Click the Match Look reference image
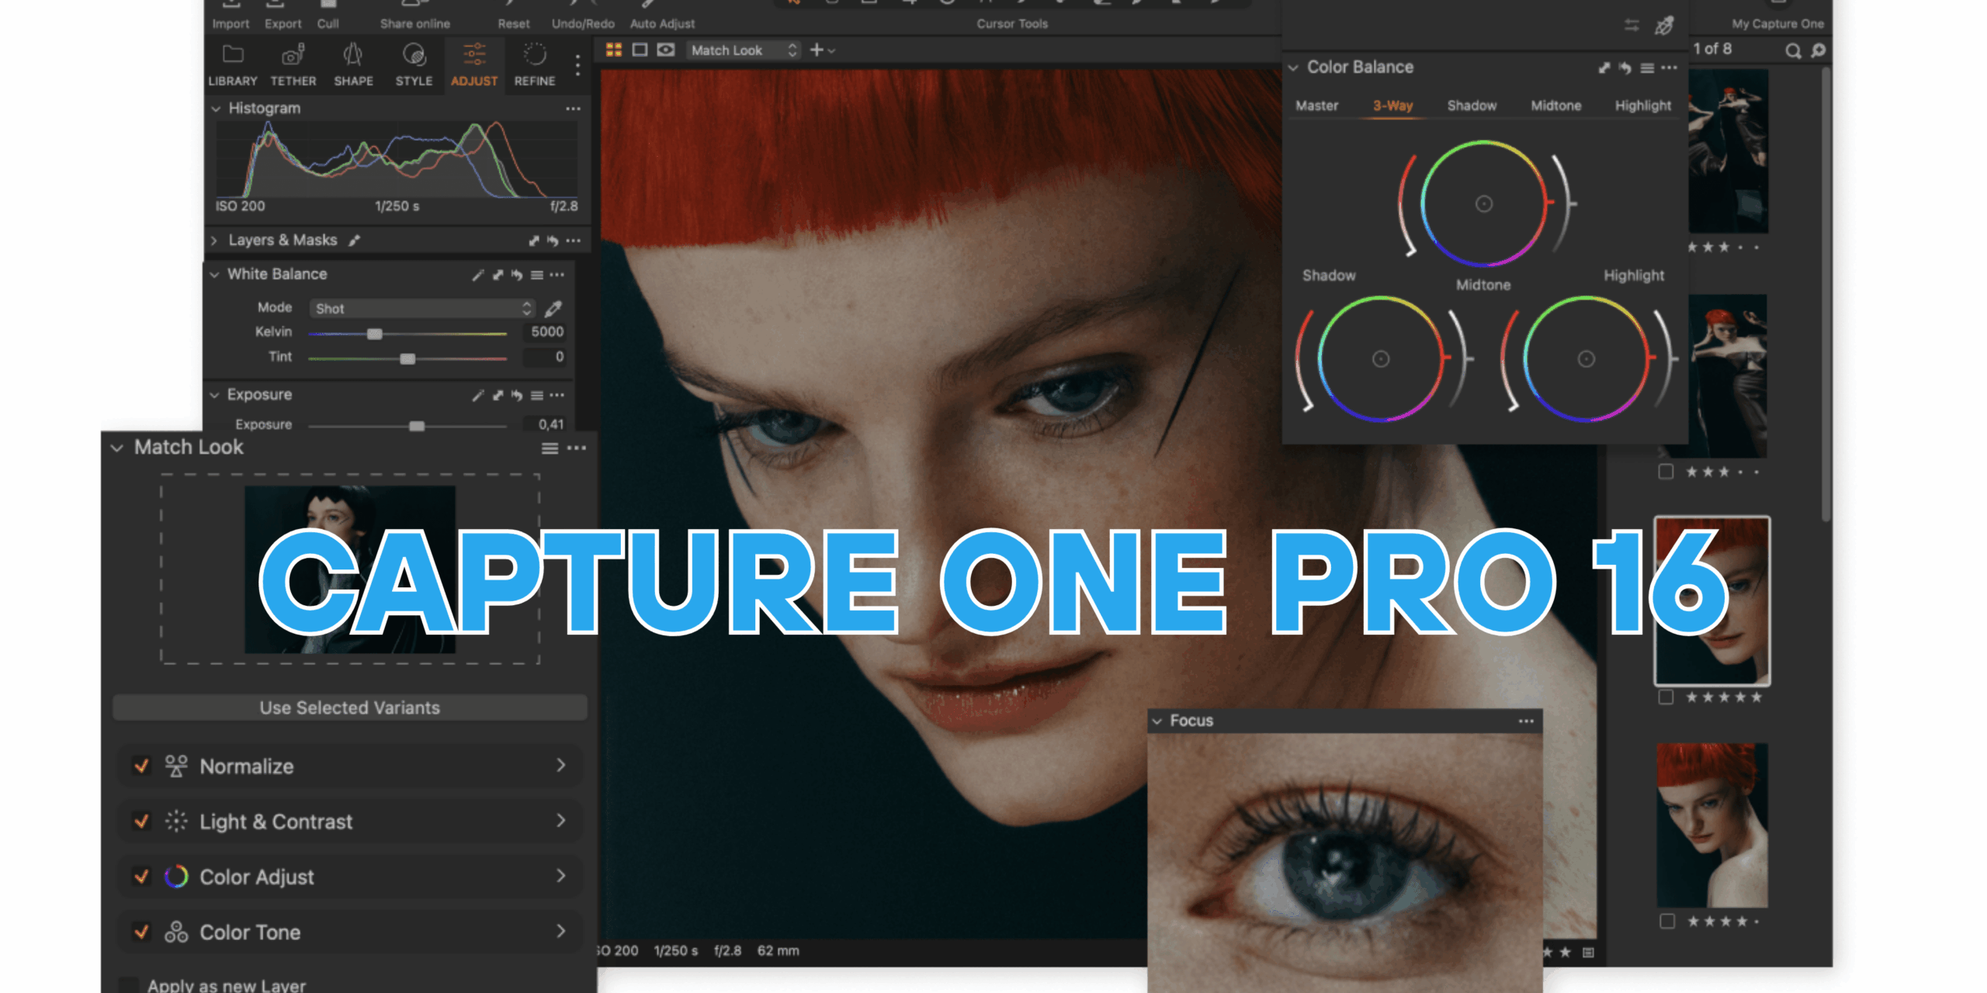The width and height of the screenshot is (1987, 993). pyautogui.click(x=350, y=570)
